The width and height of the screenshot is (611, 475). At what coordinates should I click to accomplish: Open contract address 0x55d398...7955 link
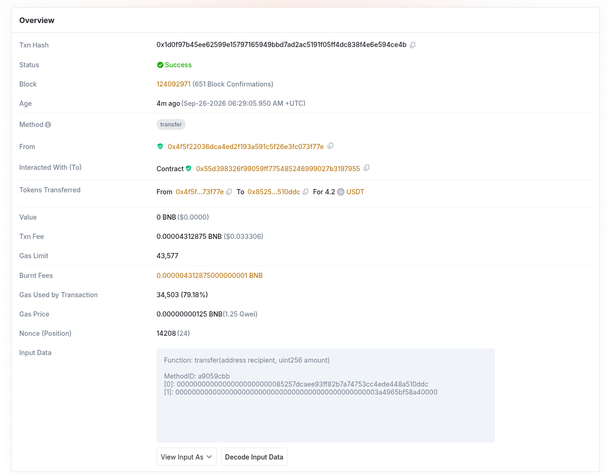tap(278, 169)
